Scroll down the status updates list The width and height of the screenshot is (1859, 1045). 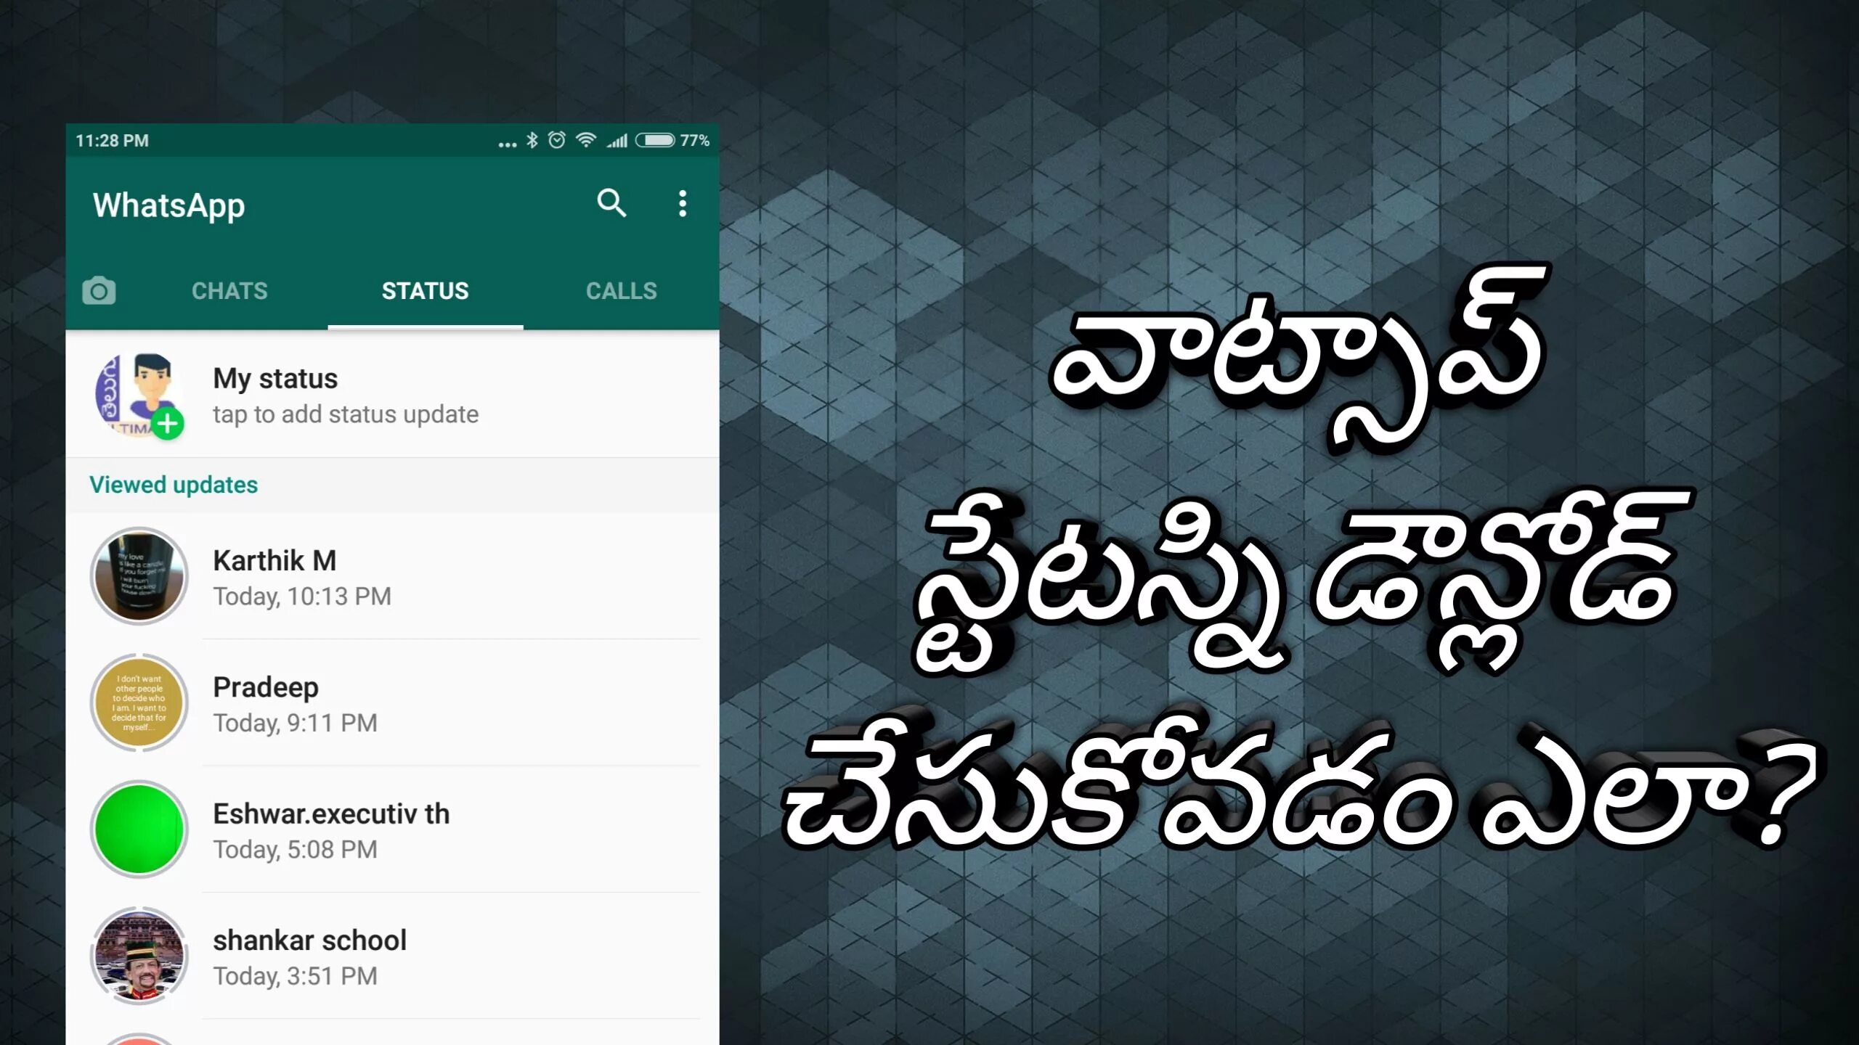tap(392, 766)
